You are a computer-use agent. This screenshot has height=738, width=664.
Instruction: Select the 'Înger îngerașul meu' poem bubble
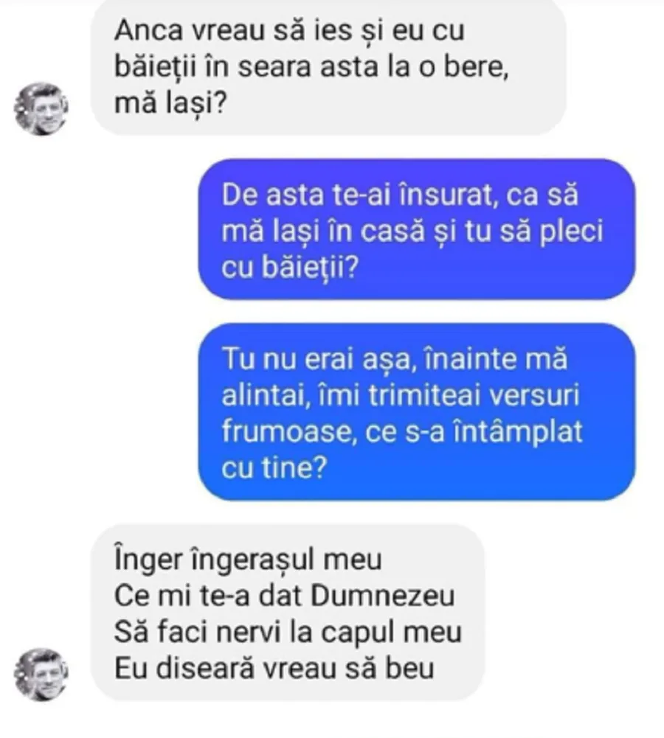coord(288,613)
